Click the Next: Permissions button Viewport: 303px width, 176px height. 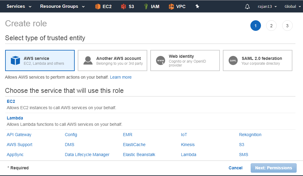(273, 168)
